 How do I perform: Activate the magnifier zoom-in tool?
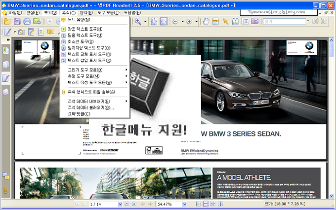pos(138,21)
